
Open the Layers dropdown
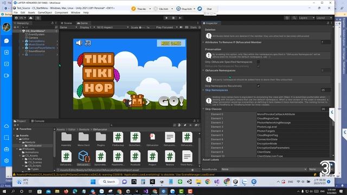[x=306, y=18]
